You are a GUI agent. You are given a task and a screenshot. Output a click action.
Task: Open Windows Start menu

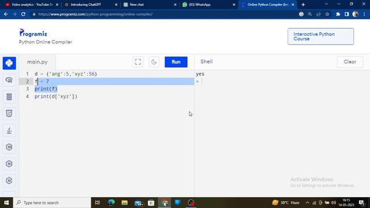(6, 203)
